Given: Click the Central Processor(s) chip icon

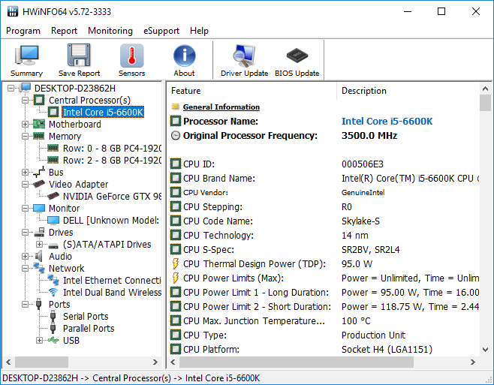Looking at the screenshot, I should pos(39,100).
